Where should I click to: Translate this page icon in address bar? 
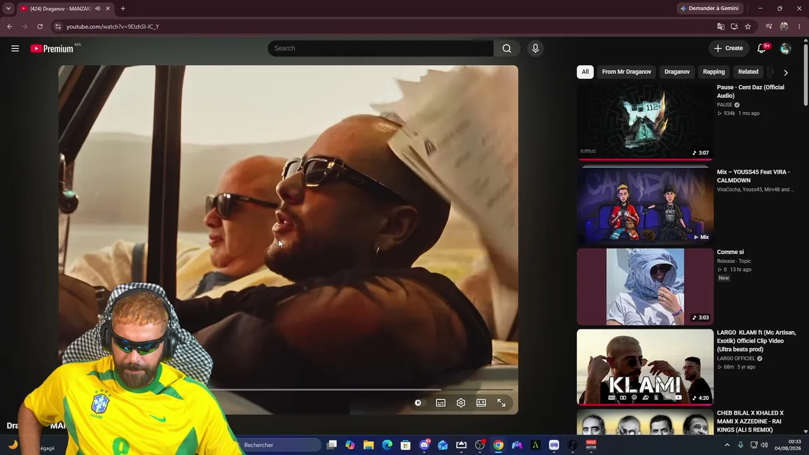[721, 27]
